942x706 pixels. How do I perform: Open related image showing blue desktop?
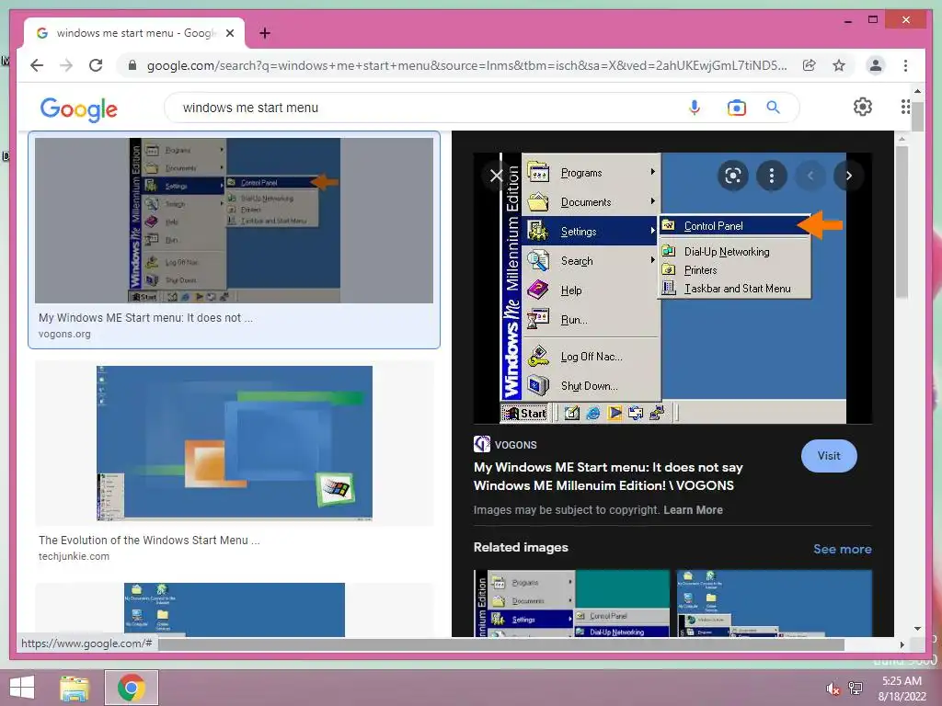[774, 603]
